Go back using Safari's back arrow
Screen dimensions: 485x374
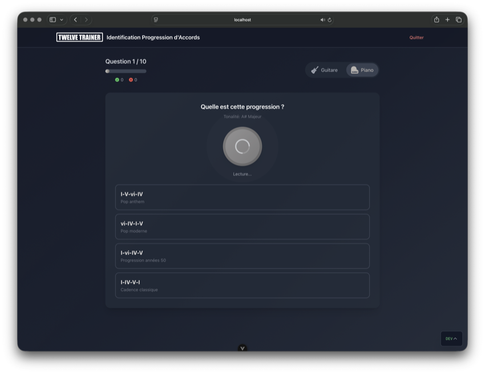(x=75, y=20)
